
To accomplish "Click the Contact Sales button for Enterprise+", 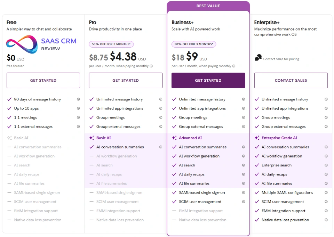I will [291, 80].
